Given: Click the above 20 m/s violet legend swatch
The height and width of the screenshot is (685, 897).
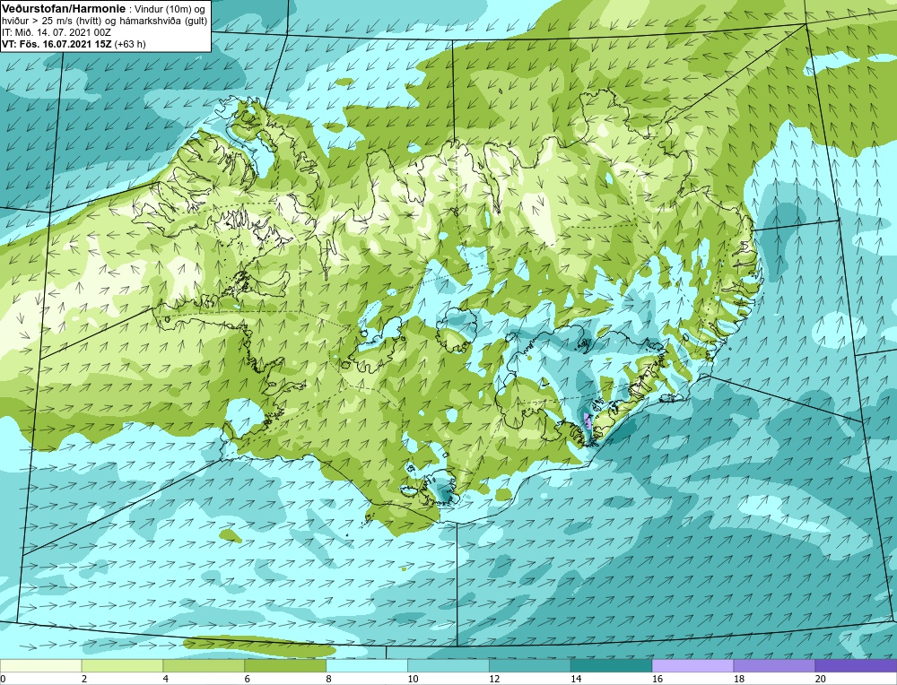Looking at the screenshot, I should coord(857,665).
